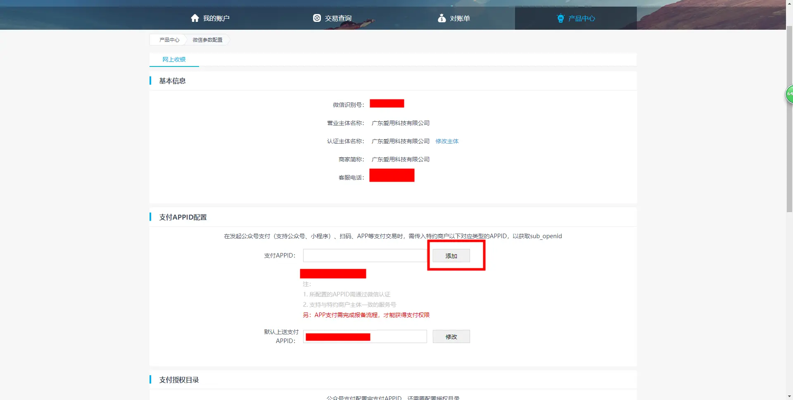
Task: Click the scrollbar down arrow
Action: click(789, 396)
